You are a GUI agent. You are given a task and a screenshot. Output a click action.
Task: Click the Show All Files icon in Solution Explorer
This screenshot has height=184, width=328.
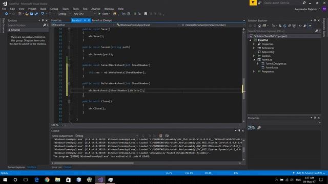pyautogui.click(x=294, y=26)
